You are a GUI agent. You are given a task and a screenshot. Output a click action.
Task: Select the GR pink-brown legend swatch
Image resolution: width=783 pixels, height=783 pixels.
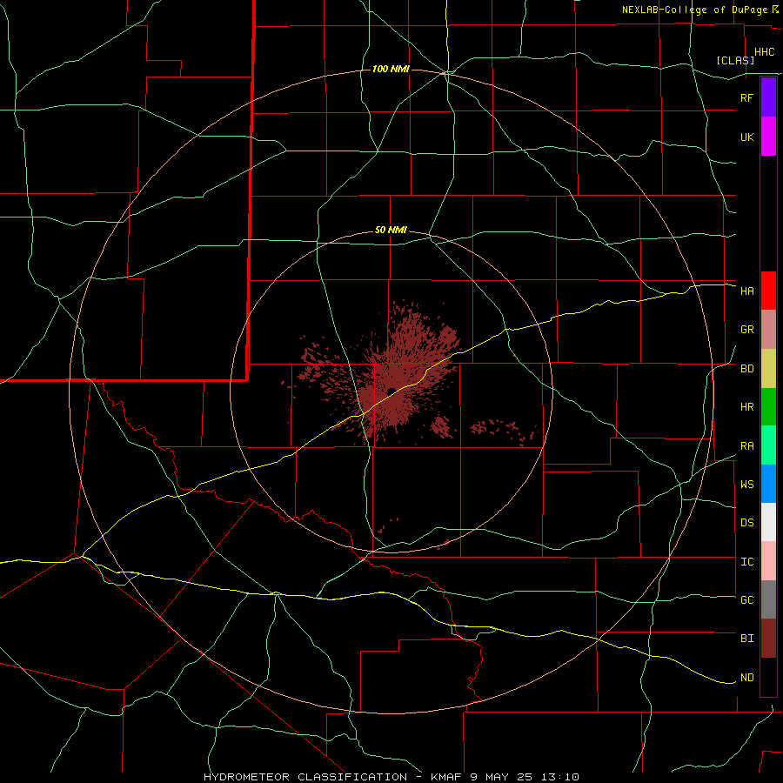pos(768,330)
